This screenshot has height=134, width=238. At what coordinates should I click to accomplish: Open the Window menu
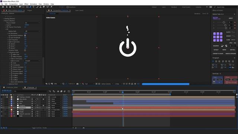click(46, 4)
